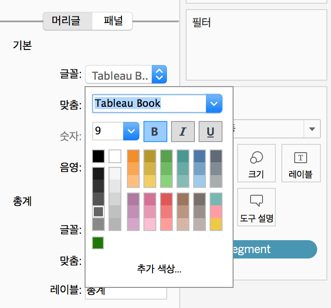Image resolution: width=331 pixels, height=308 pixels.
Task: Switch to the 패널 tab
Action: [112, 21]
